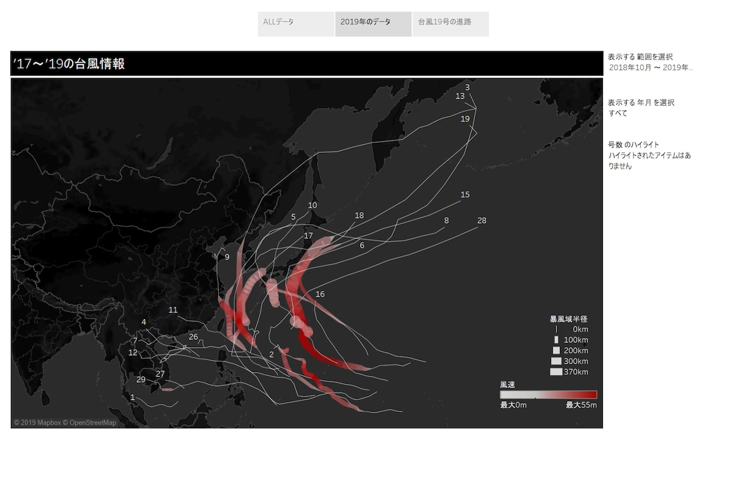Viewport: 746px width, 492px height.
Task: Switch to the ALLデータ tab
Action: [x=296, y=24]
